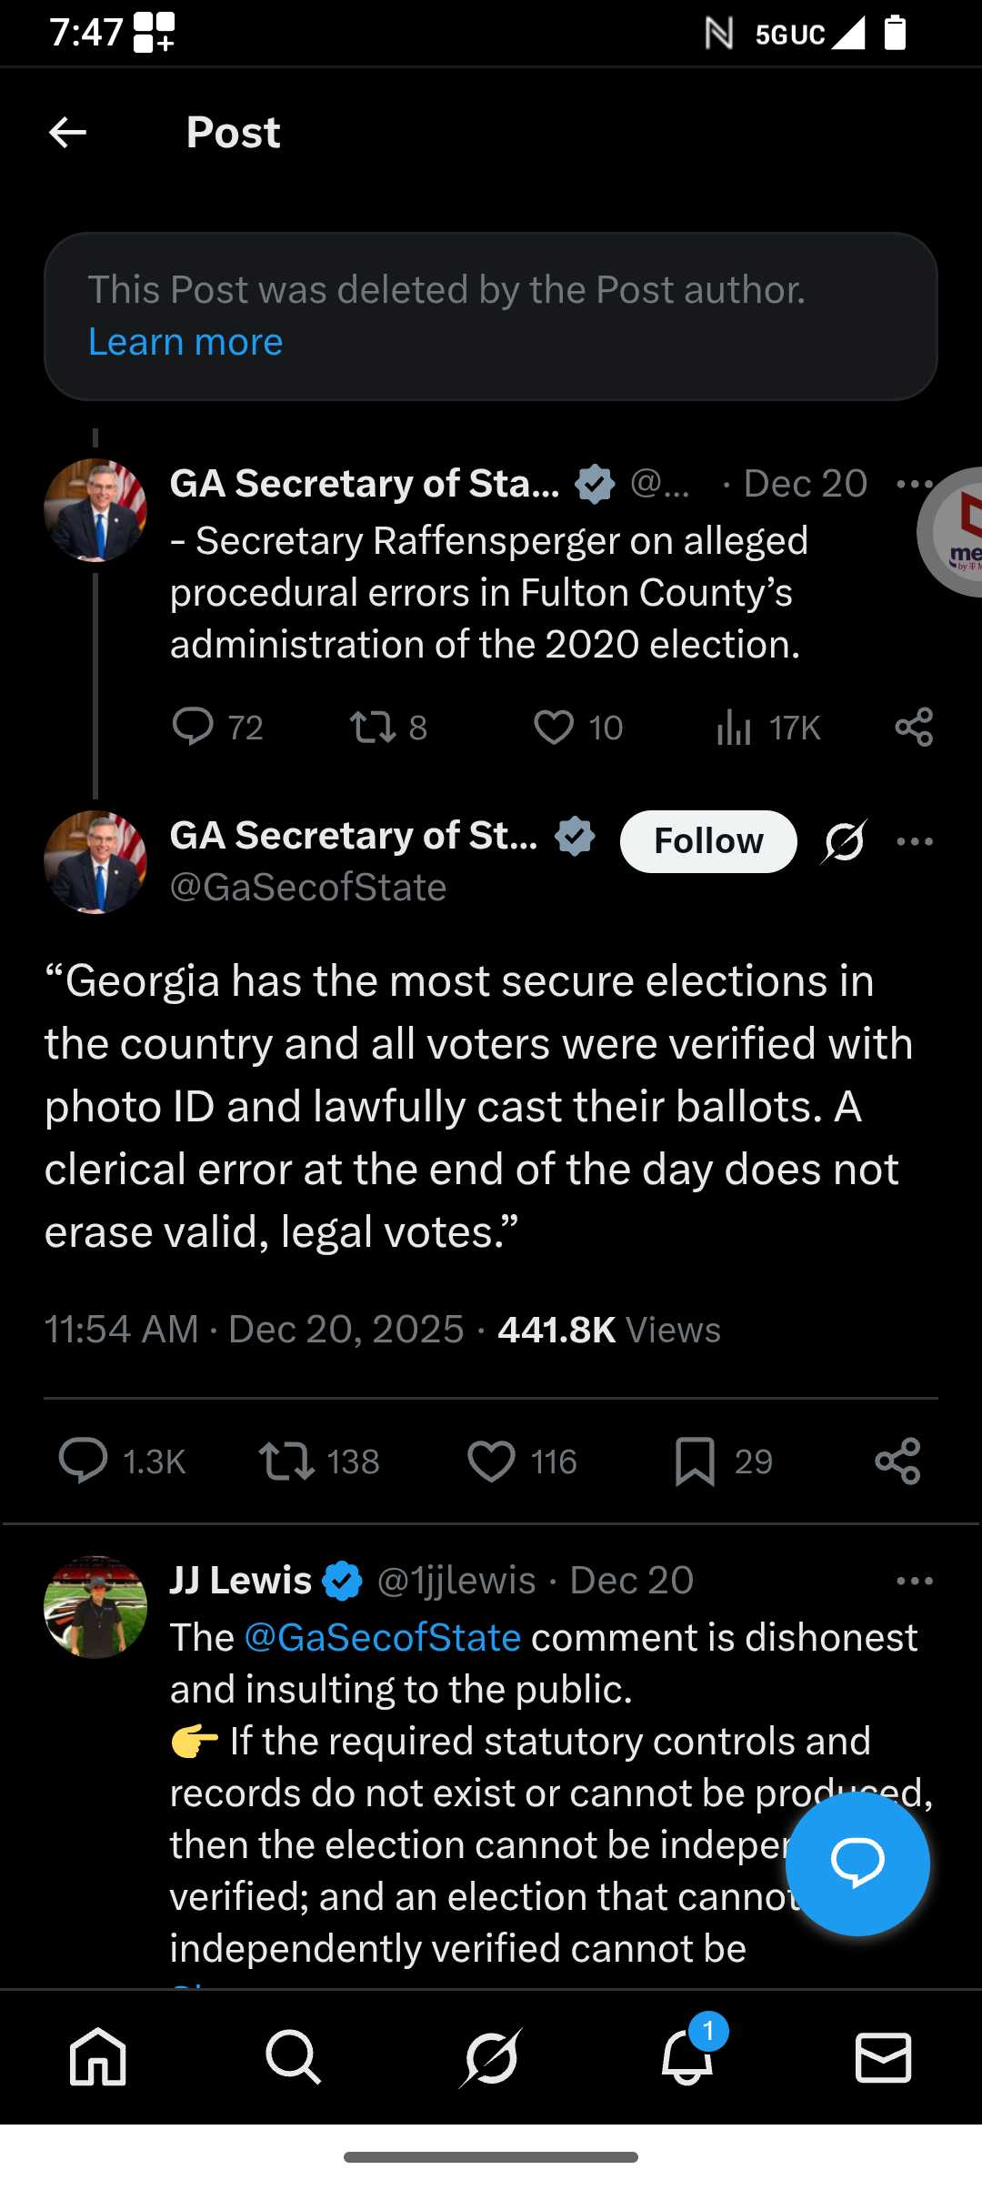Bookmark the main post
Screen dimensions: 982x2190
695,1462
